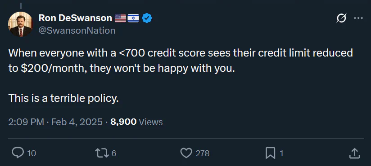Visit the Ron DeSwanson display name link
The width and height of the screenshot is (371, 166).
pyautogui.click(x=75, y=18)
